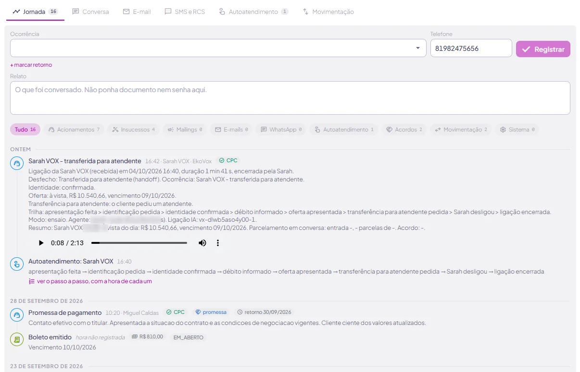The width and height of the screenshot is (580, 372).
Task: Filter the timeline by Acionamentos
Action: [x=74, y=130]
